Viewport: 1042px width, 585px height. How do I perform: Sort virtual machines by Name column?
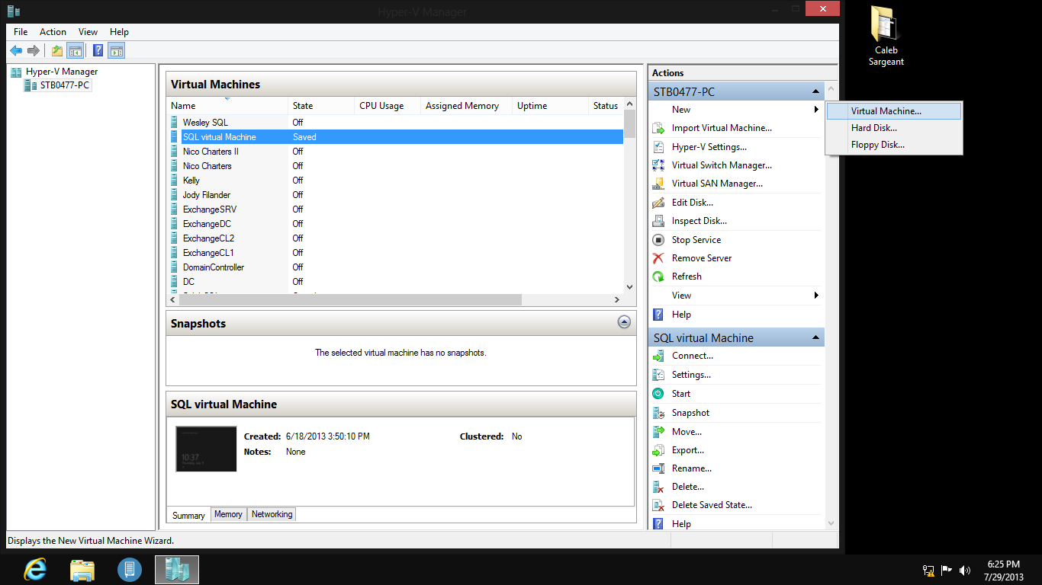point(227,106)
